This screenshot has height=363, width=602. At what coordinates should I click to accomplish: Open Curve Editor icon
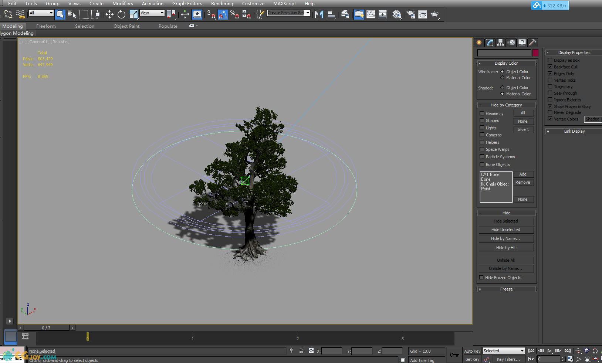tap(371, 14)
